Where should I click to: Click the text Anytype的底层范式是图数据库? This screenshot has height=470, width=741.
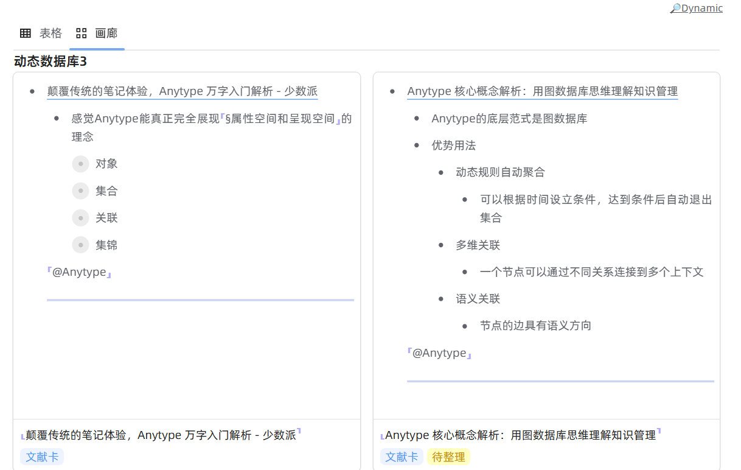pyautogui.click(x=509, y=119)
